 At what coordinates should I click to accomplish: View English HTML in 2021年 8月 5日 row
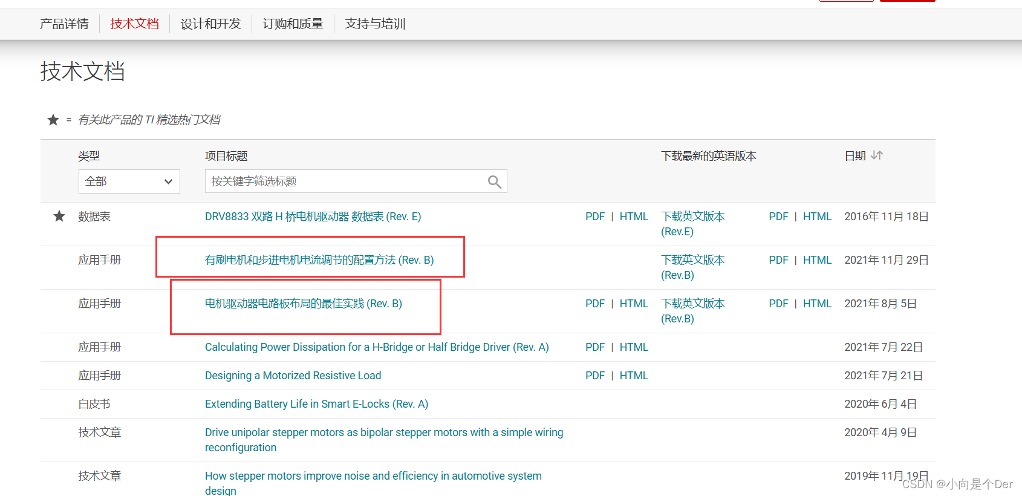click(817, 304)
